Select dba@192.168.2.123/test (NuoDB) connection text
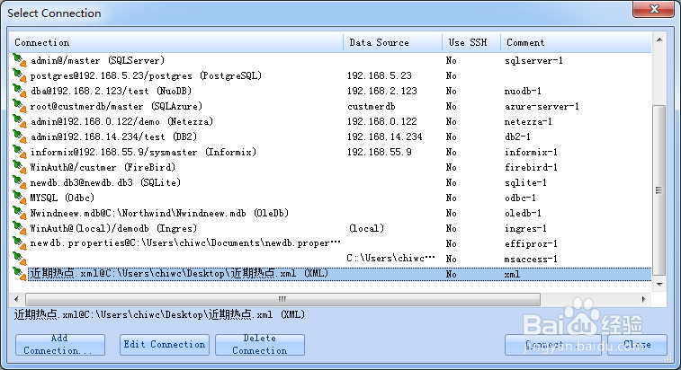The width and height of the screenshot is (681, 370). click(x=111, y=91)
